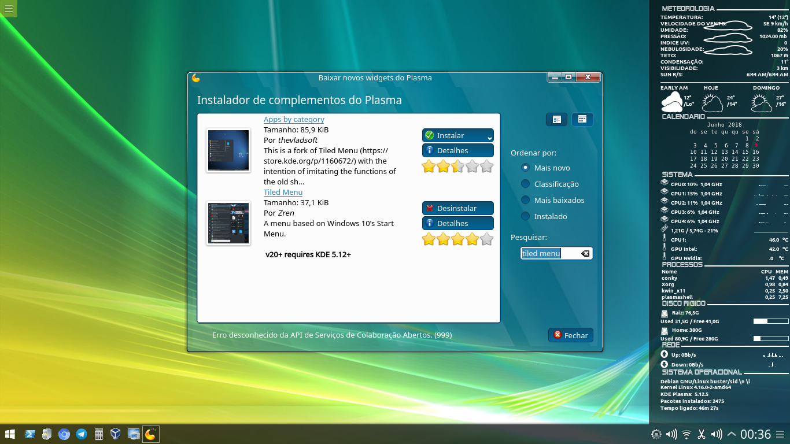790x444 pixels.
Task: Launch the calculator from the taskbar
Action: 99,434
